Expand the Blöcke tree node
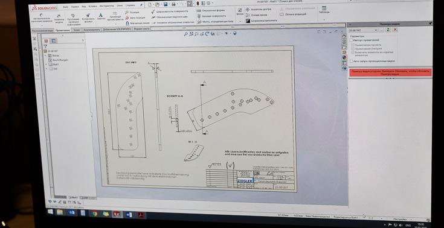The height and width of the screenshot is (228, 444). click(45, 55)
